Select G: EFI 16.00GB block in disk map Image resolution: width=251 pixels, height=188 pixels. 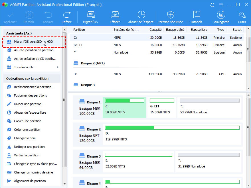162,107
